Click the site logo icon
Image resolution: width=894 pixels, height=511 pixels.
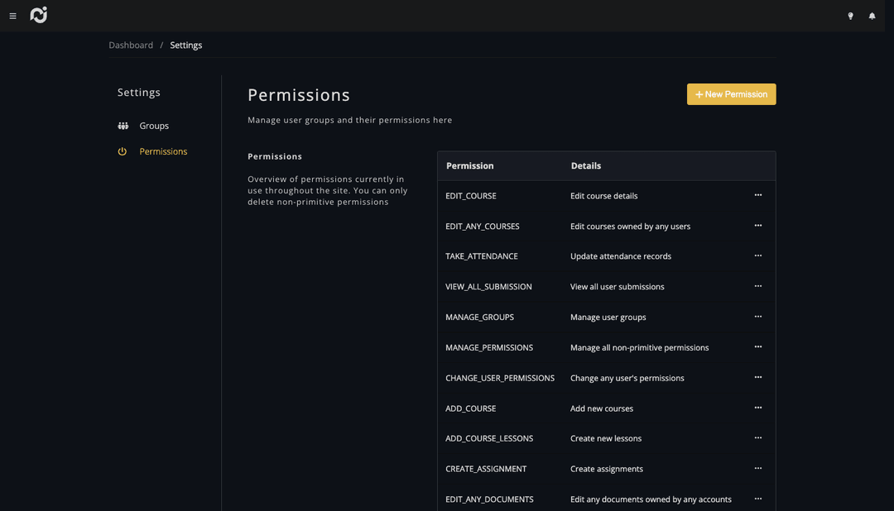pyautogui.click(x=39, y=15)
